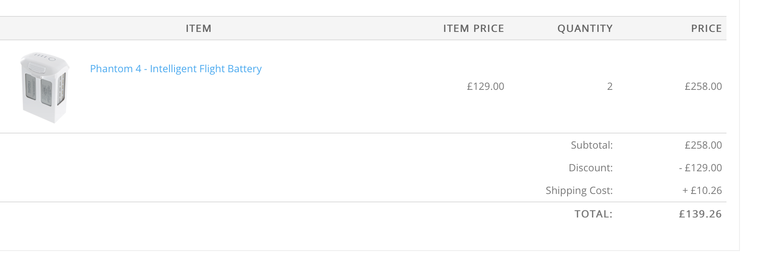
Task: Click the word Phantom in product link
Action: [111, 69]
